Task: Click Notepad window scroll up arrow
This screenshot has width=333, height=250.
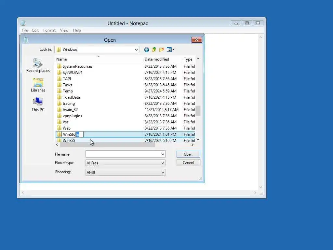Action: [x=260, y=37]
